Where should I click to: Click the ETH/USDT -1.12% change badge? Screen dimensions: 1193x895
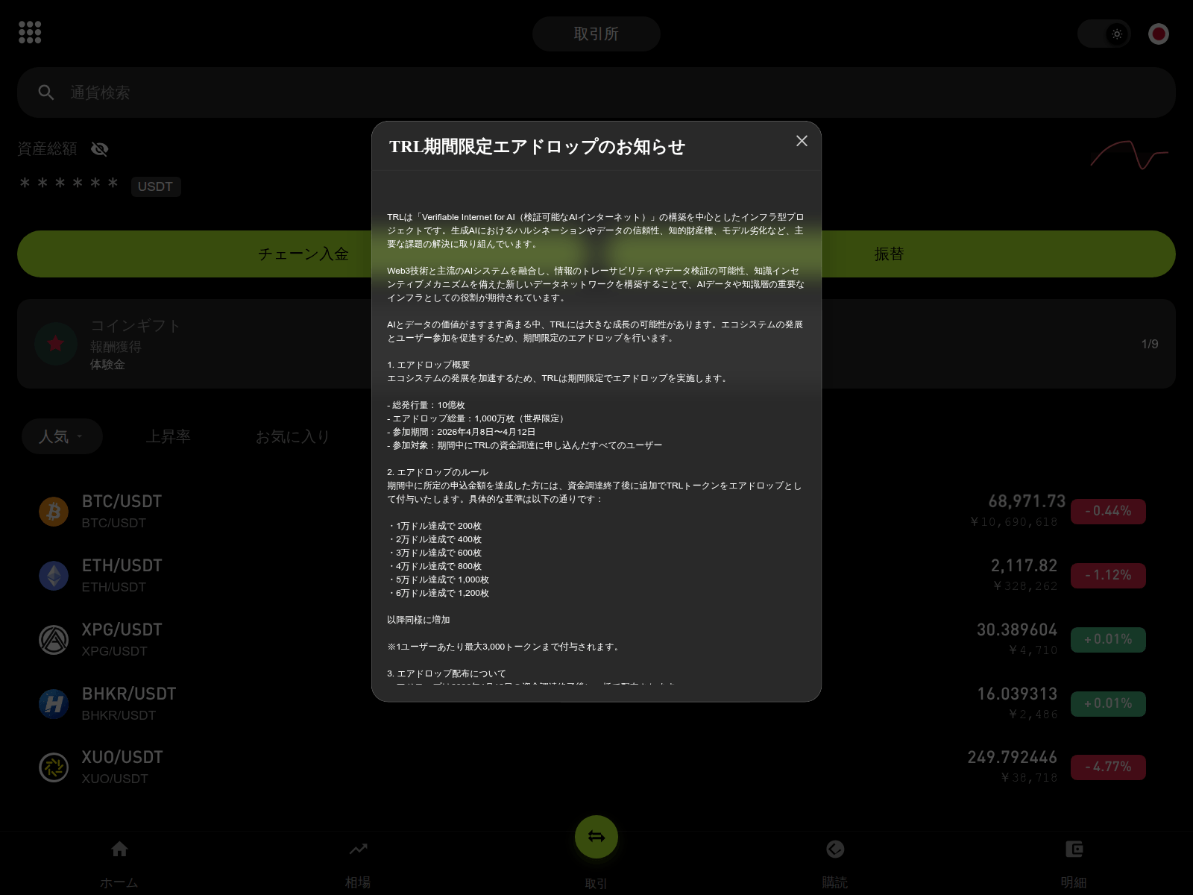(x=1108, y=576)
